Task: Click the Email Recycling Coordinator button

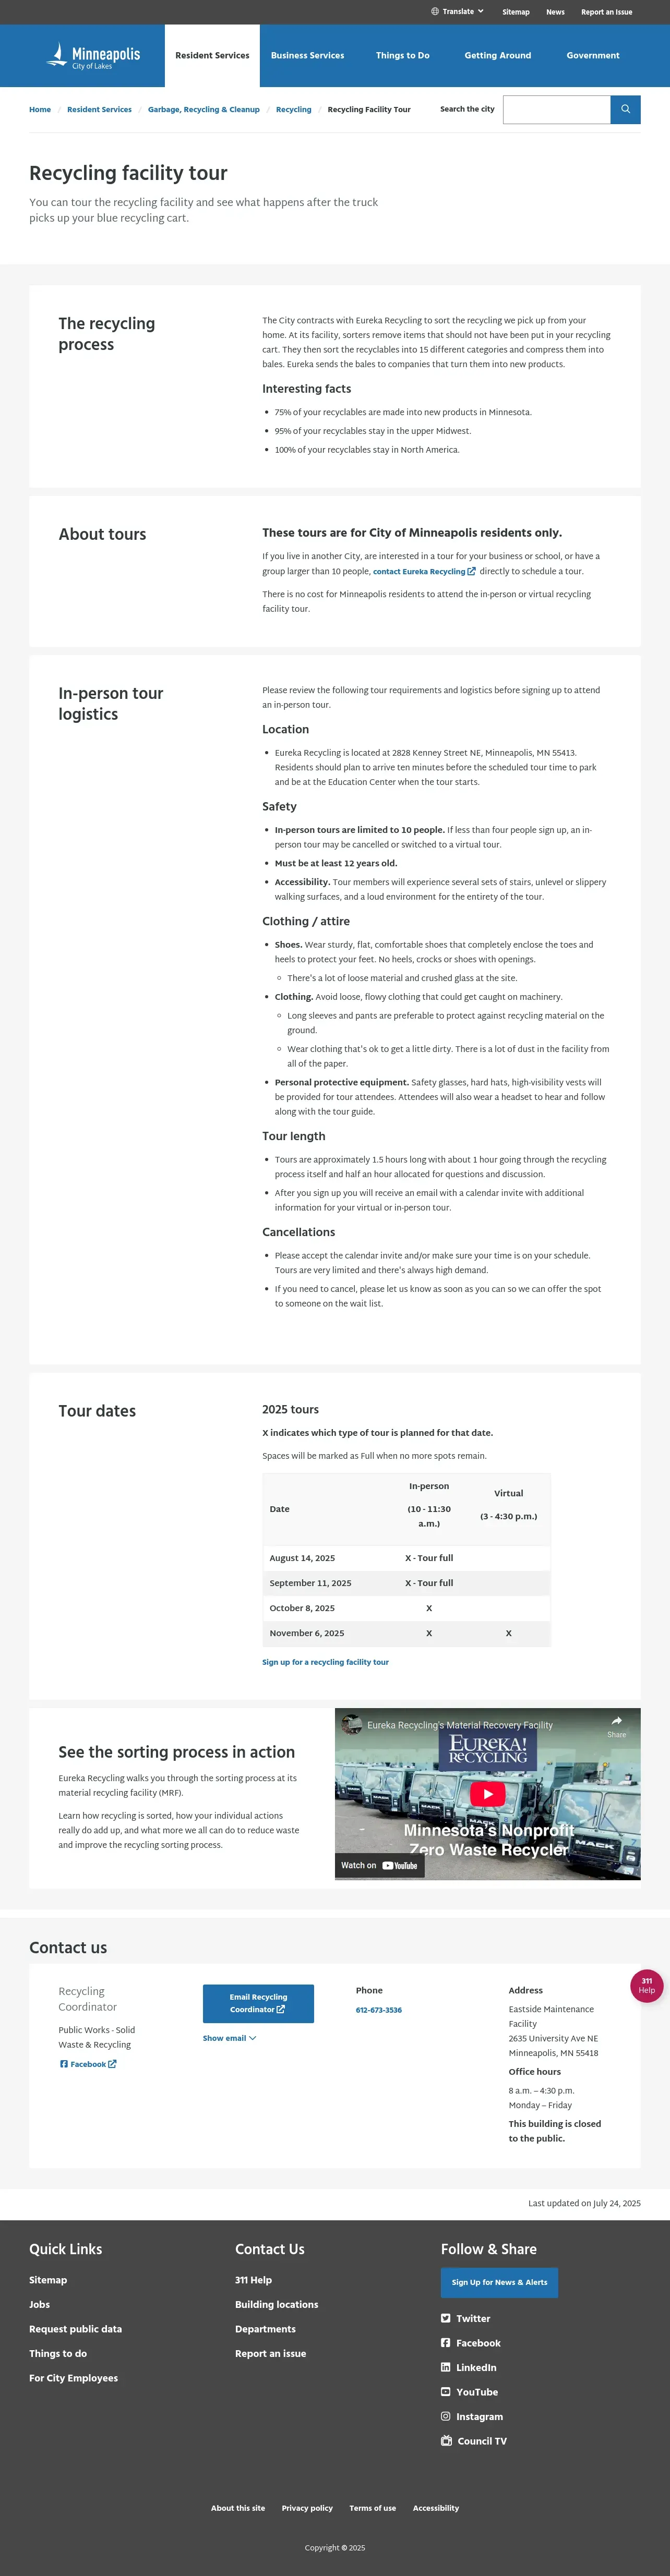Action: coord(258,2003)
